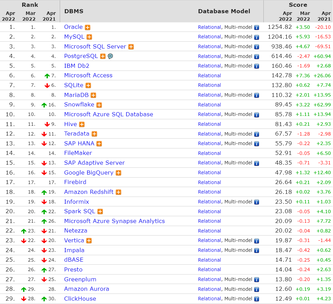Open the speech bubble icon beside PostgreSQL
Viewport: 333px width, 304px height.
coord(110,56)
